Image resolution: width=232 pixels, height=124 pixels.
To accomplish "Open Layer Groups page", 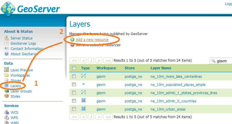I will (21, 91).
